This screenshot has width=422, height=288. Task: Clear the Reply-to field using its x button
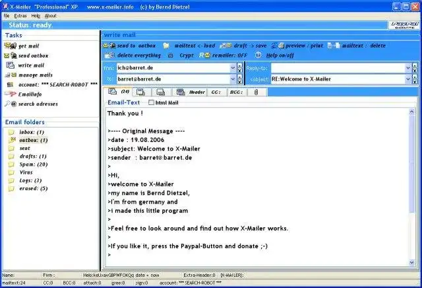415,71
